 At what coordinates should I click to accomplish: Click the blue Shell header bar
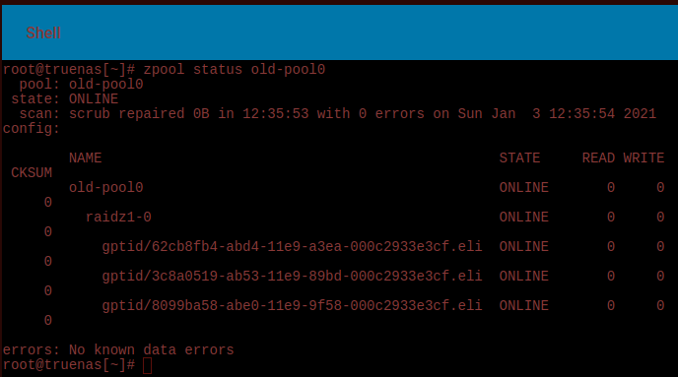tap(340, 32)
